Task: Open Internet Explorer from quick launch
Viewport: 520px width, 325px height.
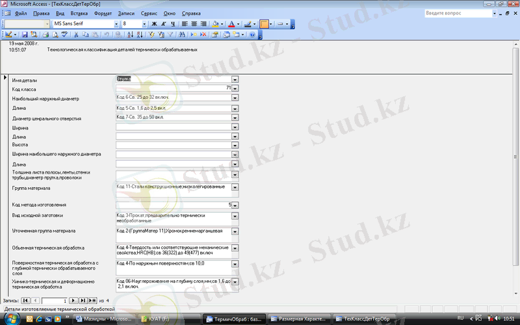Action: point(39,319)
